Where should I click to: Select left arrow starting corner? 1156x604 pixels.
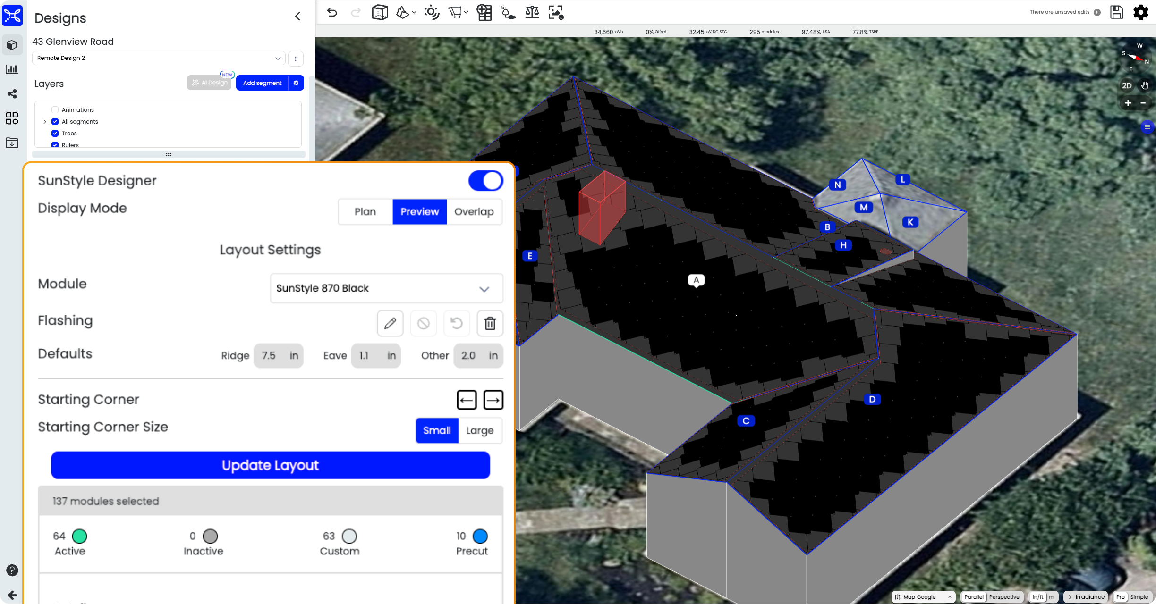(x=467, y=400)
